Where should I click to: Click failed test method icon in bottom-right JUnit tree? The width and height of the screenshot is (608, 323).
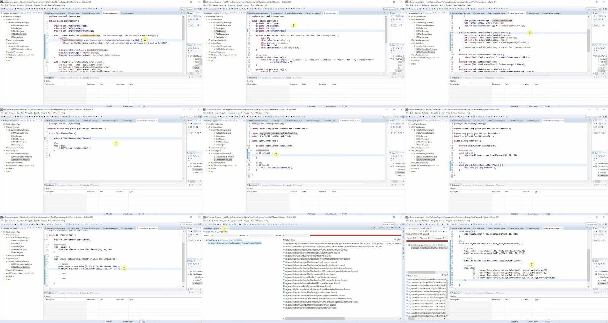[412, 248]
